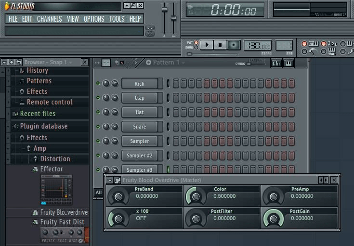Viewport: 354px width, 246px height.
Task: Click the Snare channel button
Action: point(140,127)
